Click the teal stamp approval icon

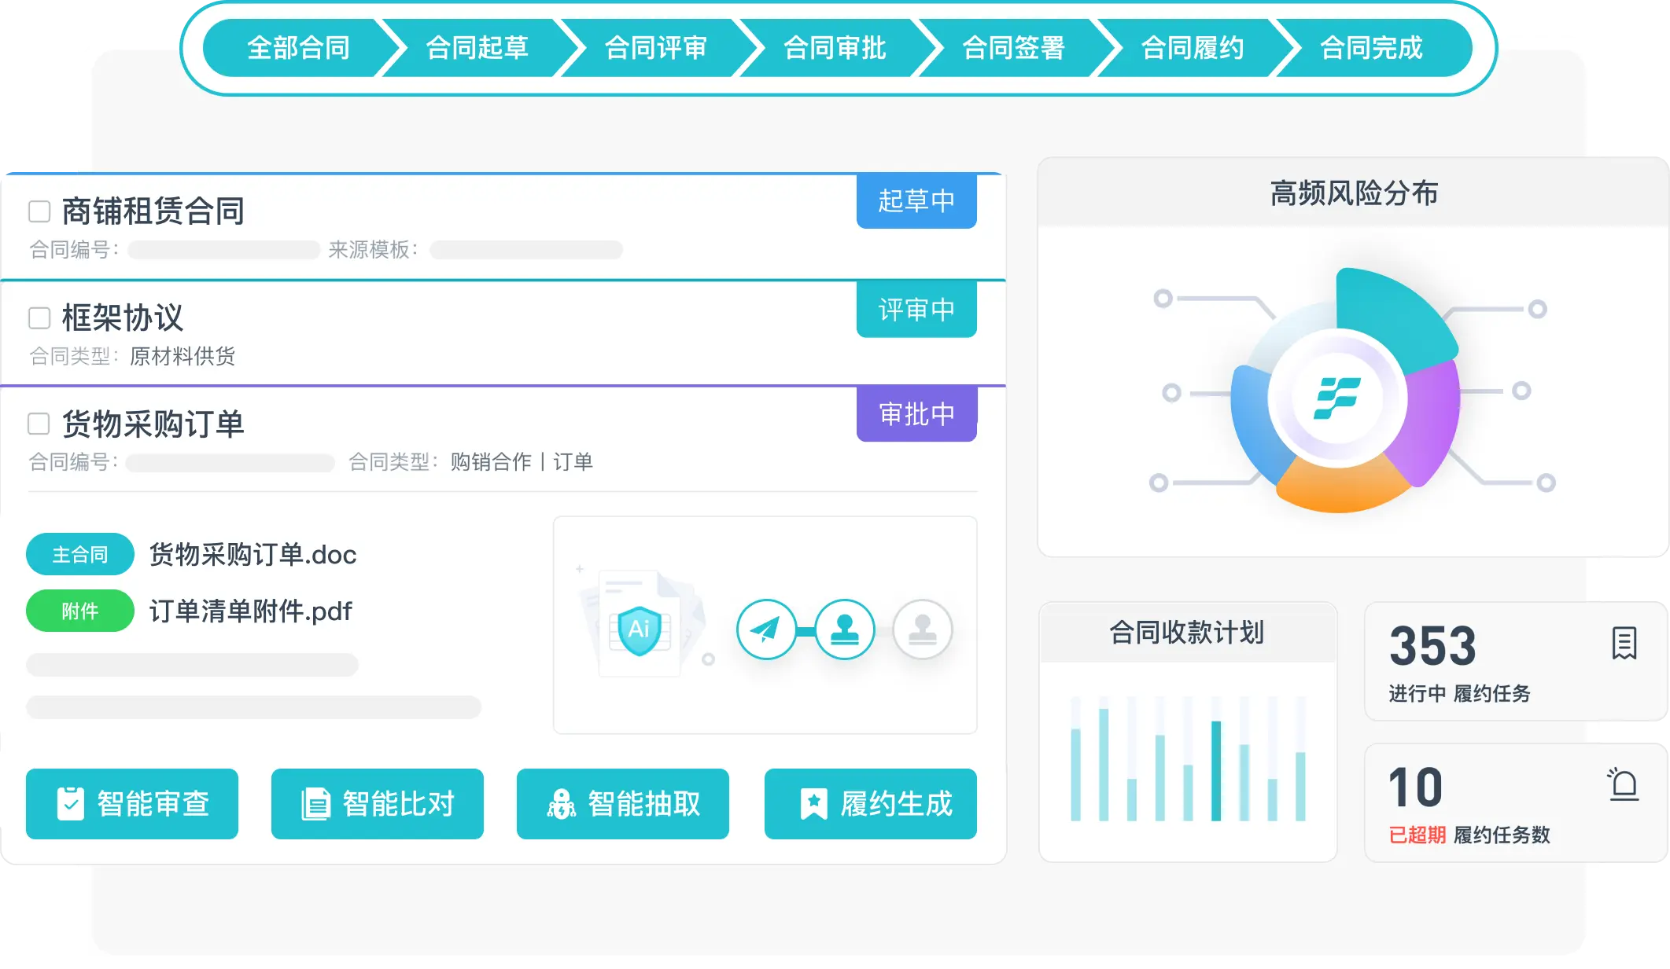[x=845, y=629]
